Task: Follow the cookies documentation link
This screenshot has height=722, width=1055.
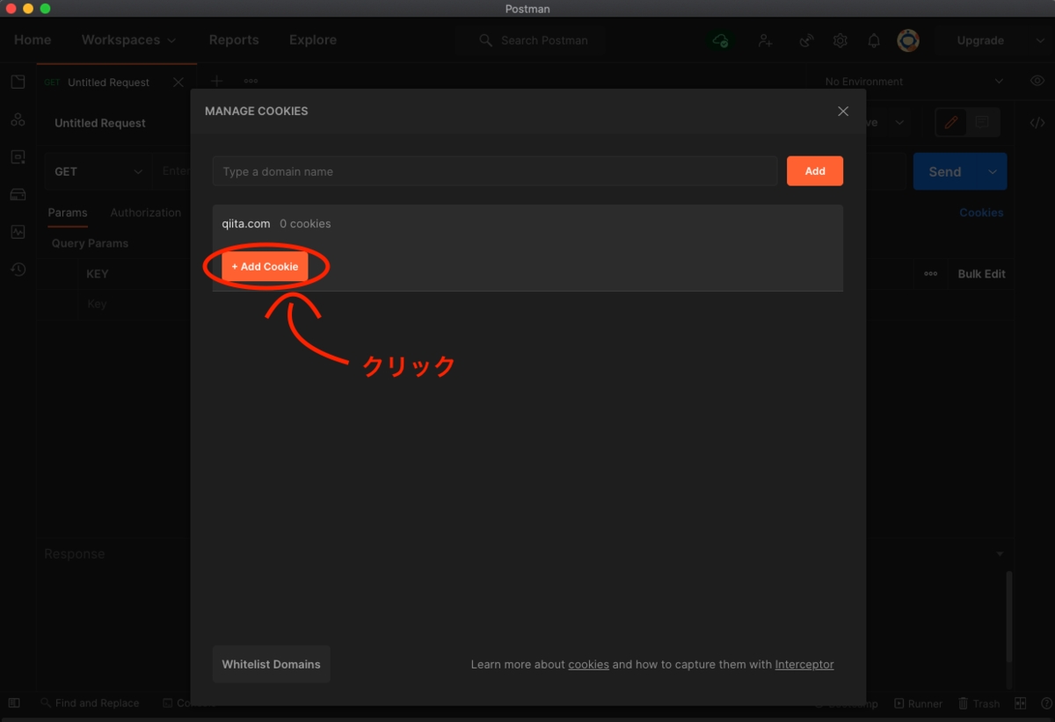Action: tap(588, 664)
